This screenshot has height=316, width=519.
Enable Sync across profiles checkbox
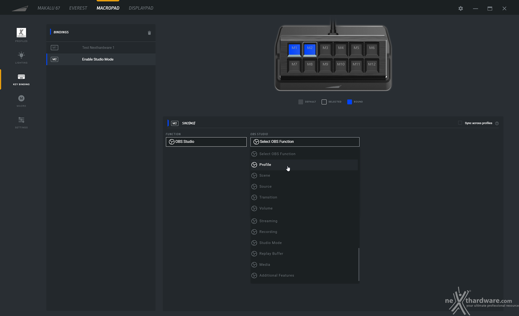coord(460,123)
